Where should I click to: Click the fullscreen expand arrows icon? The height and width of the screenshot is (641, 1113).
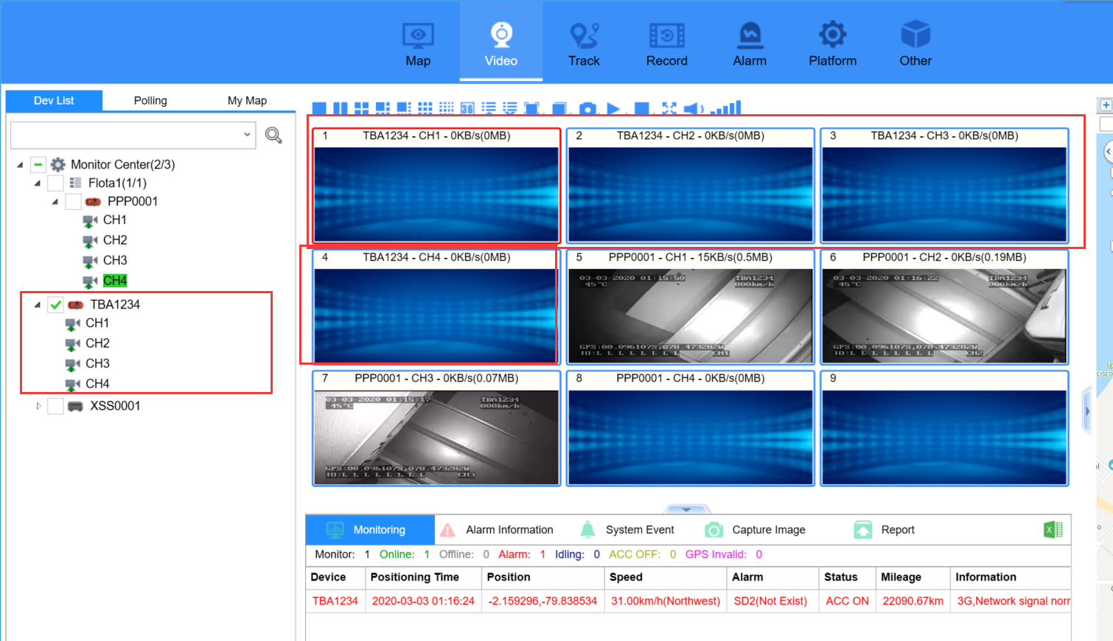(669, 108)
